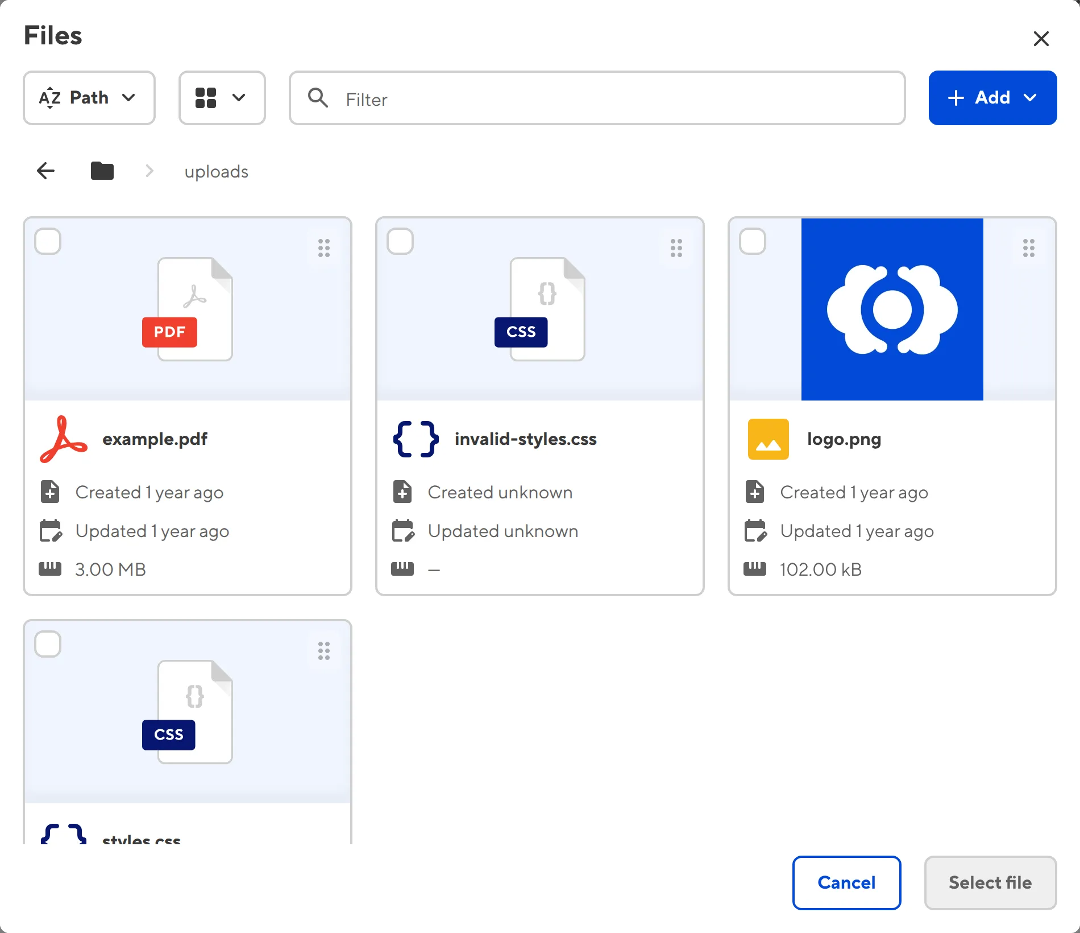Screen dimensions: 1080x933
Task: Click the drag handle on logo.png card
Action: [1029, 248]
